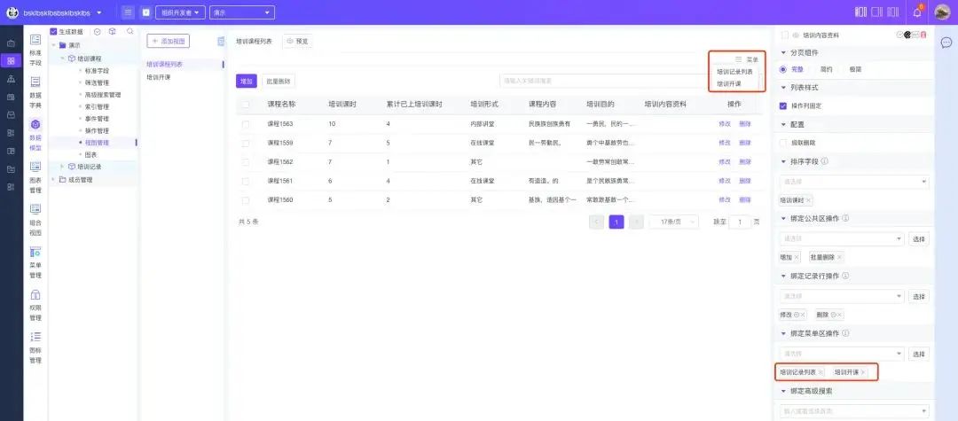Click the cube icon above the tree
The height and width of the screenshot is (421, 958).
click(x=113, y=31)
